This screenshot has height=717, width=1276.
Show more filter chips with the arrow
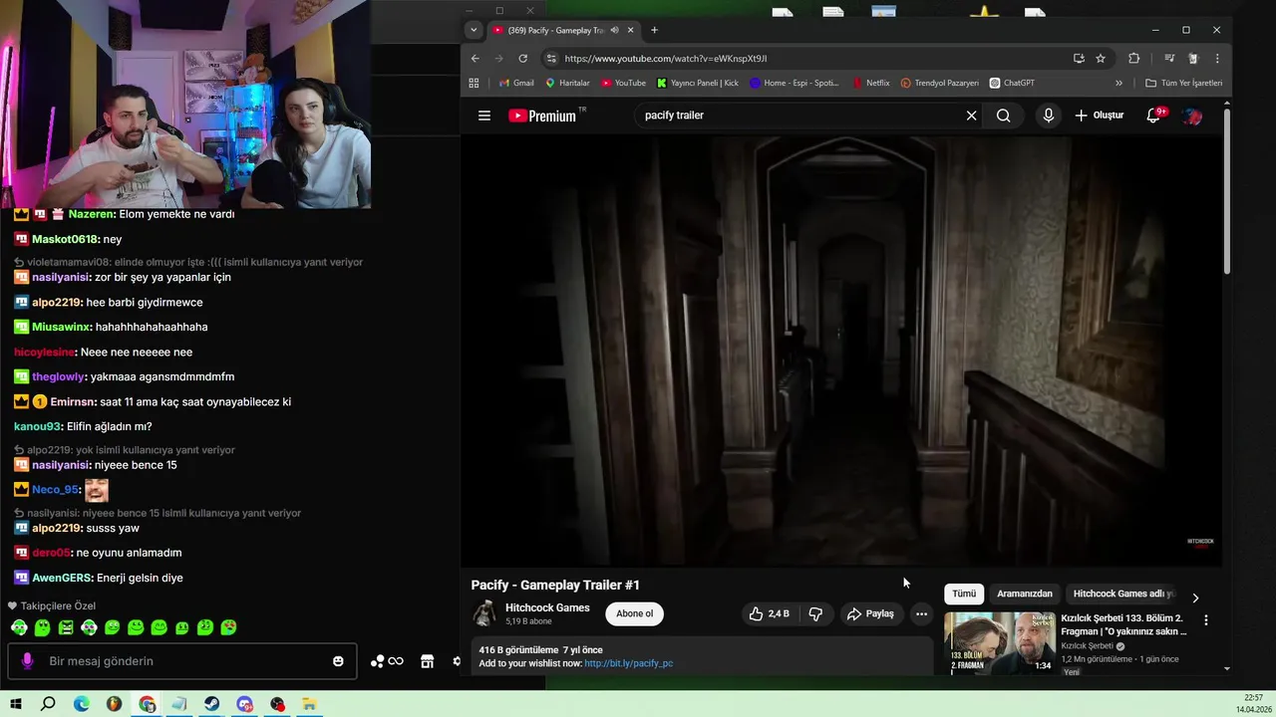(x=1195, y=597)
